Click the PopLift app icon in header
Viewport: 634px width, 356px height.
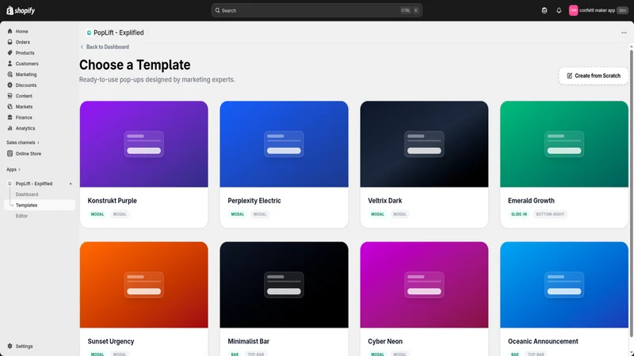[x=89, y=32]
